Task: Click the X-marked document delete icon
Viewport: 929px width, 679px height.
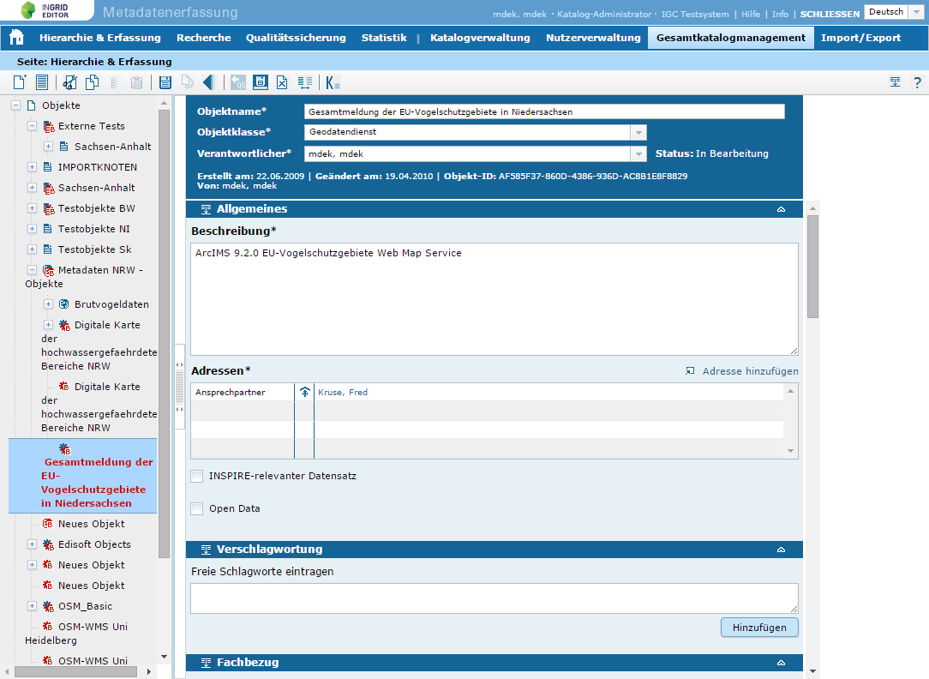Action: (282, 82)
